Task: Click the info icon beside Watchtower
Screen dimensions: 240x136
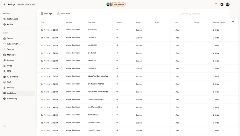Action: [x=20, y=44]
